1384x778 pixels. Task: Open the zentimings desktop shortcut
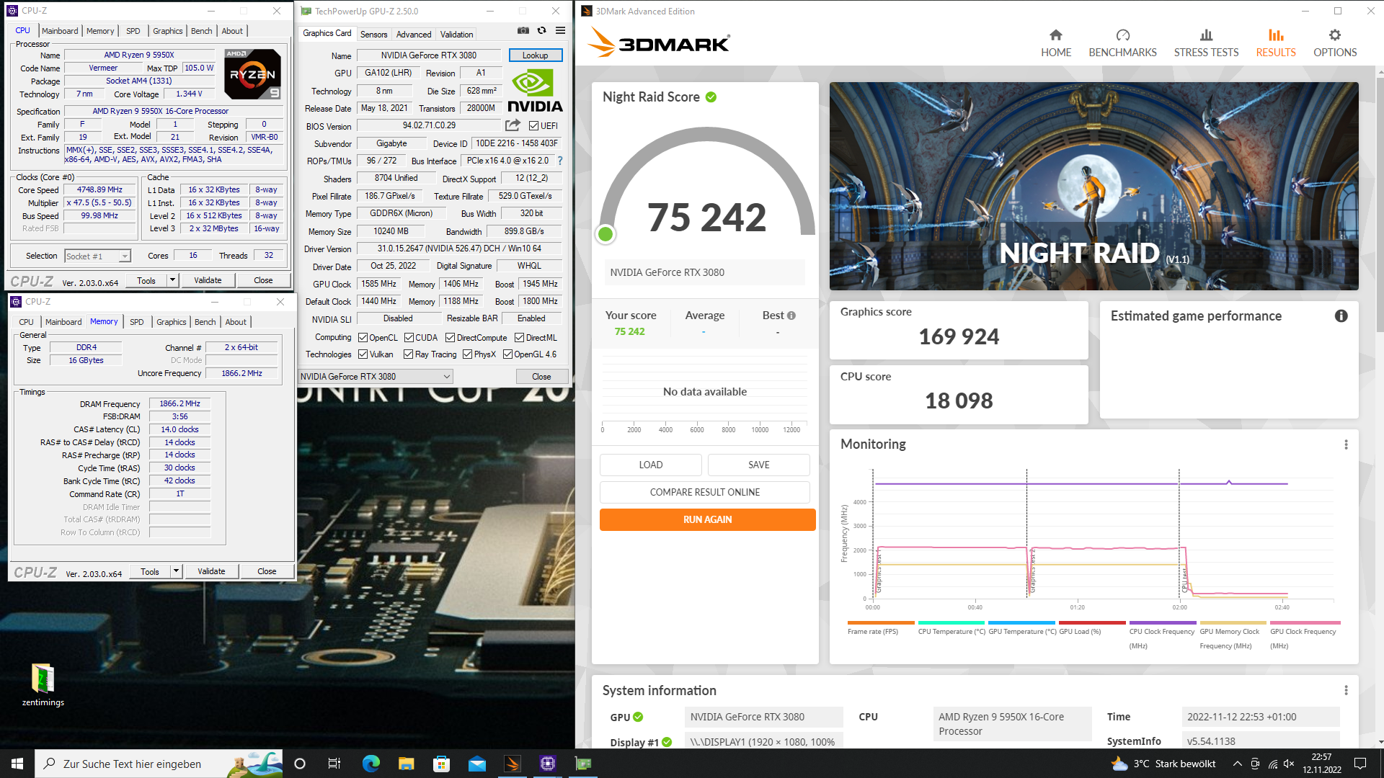[43, 684]
